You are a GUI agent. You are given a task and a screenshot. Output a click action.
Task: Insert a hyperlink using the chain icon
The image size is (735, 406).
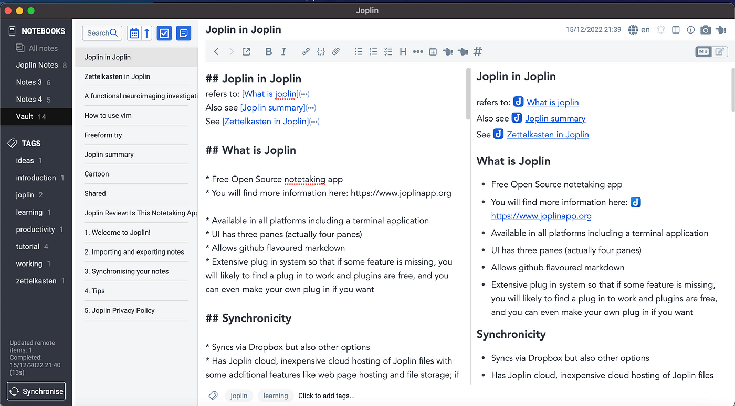point(306,51)
